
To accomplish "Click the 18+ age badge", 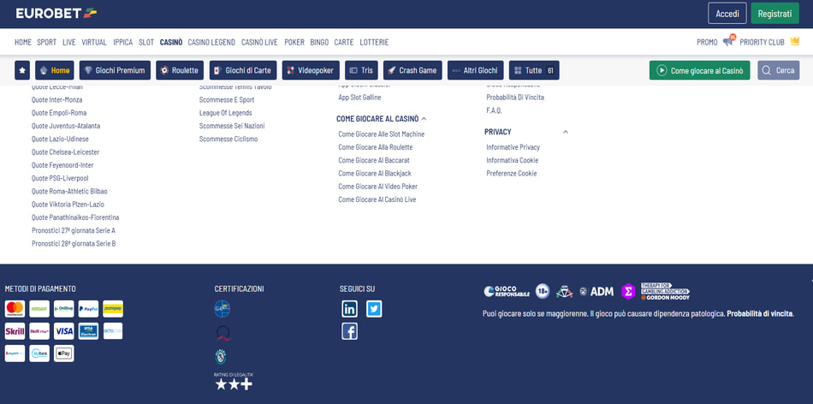I will [543, 291].
